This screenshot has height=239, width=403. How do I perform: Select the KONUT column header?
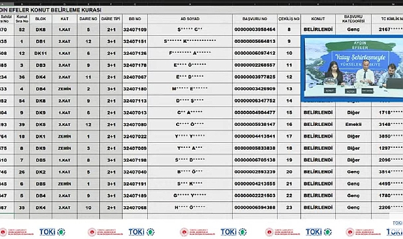318,19
